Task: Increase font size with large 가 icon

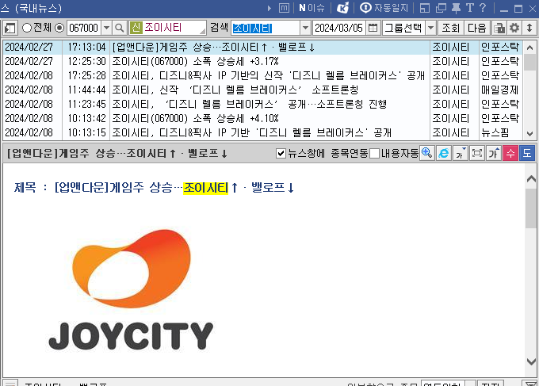Action: pyautogui.click(x=494, y=153)
